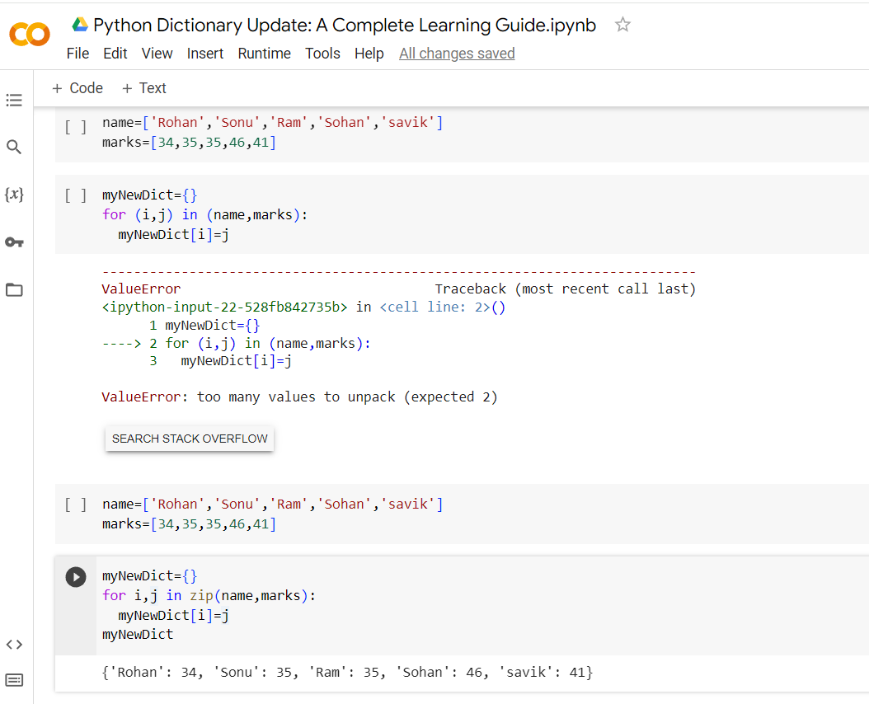Open the Runtime menu
Screen dimensions: 869x704
[264, 53]
